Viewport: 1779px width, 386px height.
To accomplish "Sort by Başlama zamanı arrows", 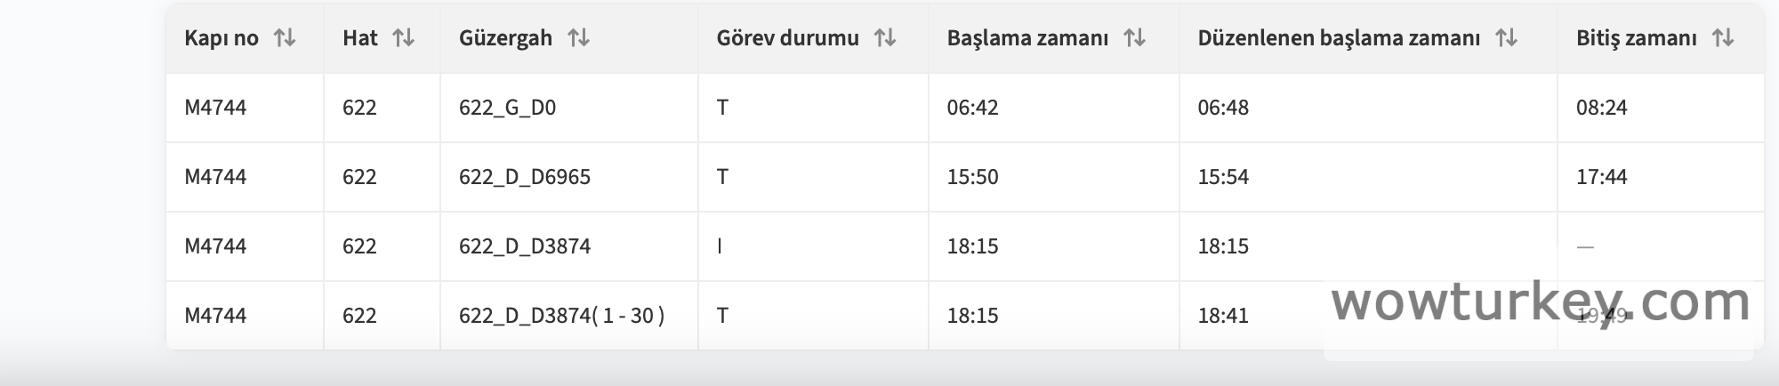I will click(x=1134, y=38).
